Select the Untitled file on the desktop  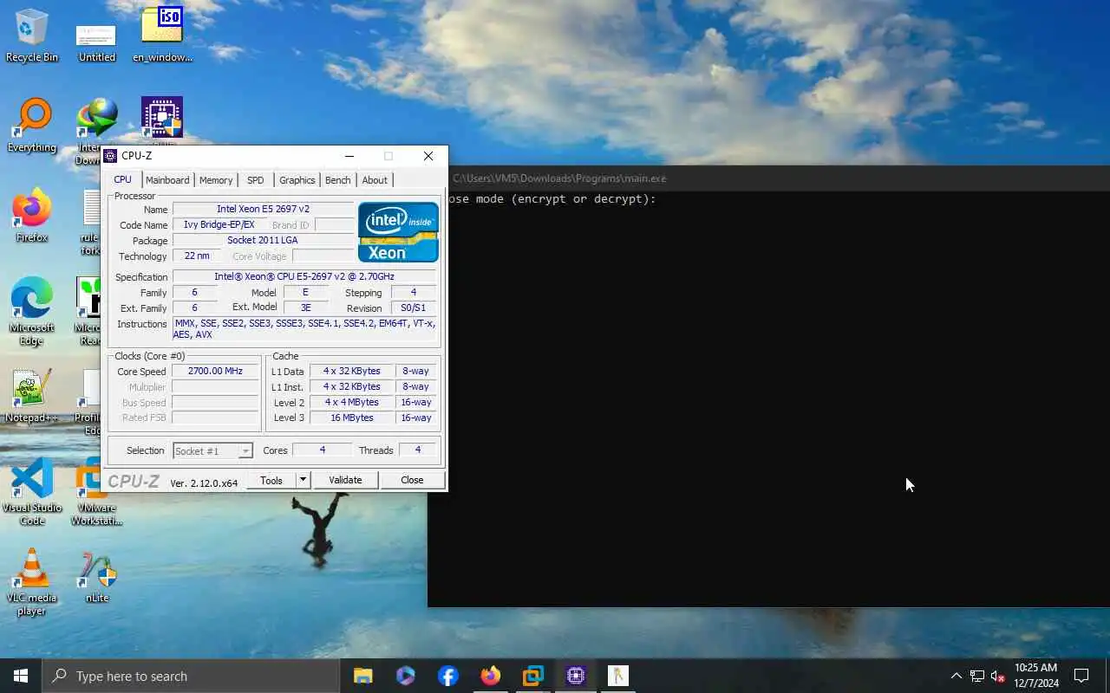(x=96, y=42)
